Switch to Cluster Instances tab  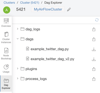click(x=6, y=37)
